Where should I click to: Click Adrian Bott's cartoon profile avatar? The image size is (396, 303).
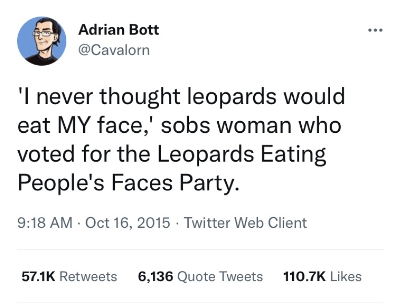click(42, 41)
